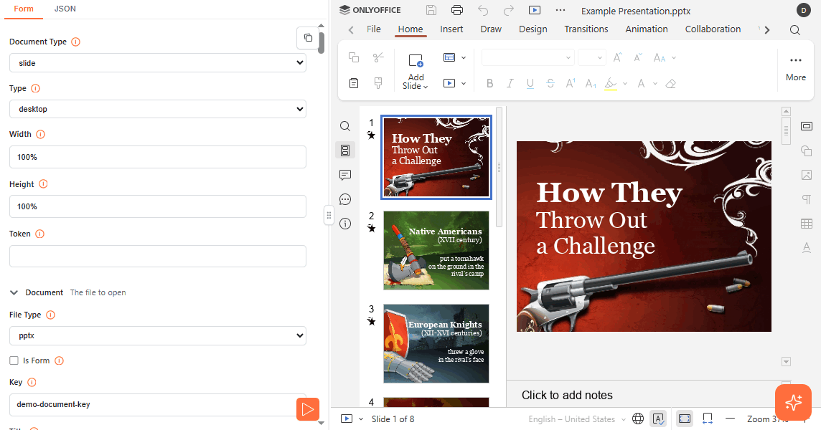Click the orange run play button
This screenshot has width=821, height=430.
(x=308, y=409)
